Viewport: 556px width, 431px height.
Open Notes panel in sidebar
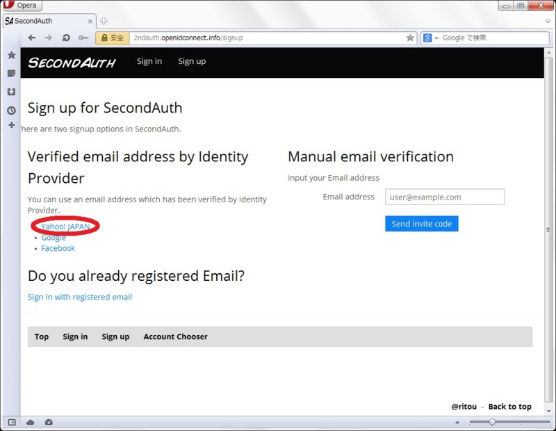tap(11, 74)
